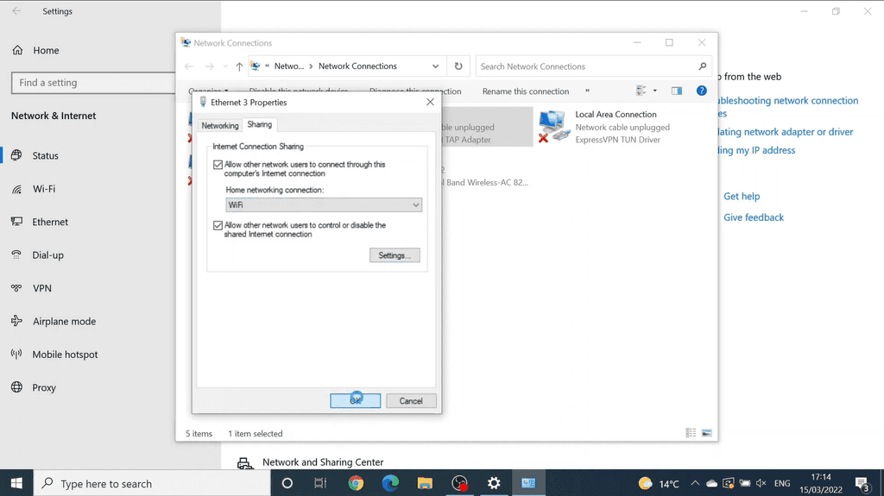Open troubleshooting network connection link
Image resolution: width=884 pixels, height=496 pixels.
click(788, 101)
